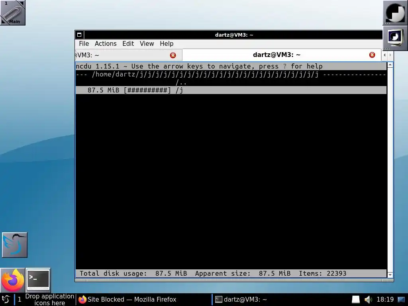This screenshot has height=306, width=408.
Task: Close the first terminal tab
Action: [173, 55]
